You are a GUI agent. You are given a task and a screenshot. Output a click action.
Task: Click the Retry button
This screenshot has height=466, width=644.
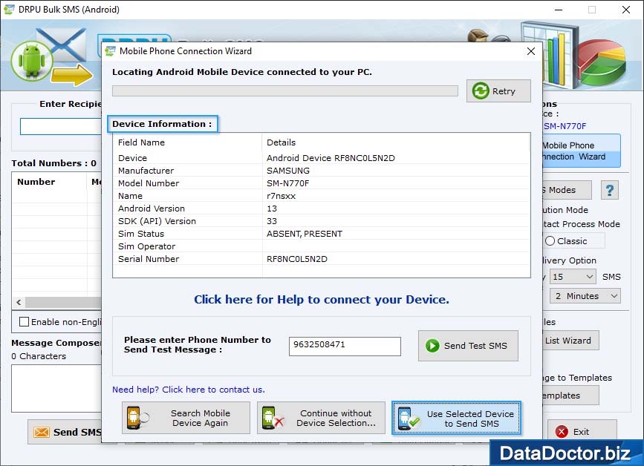tap(498, 91)
